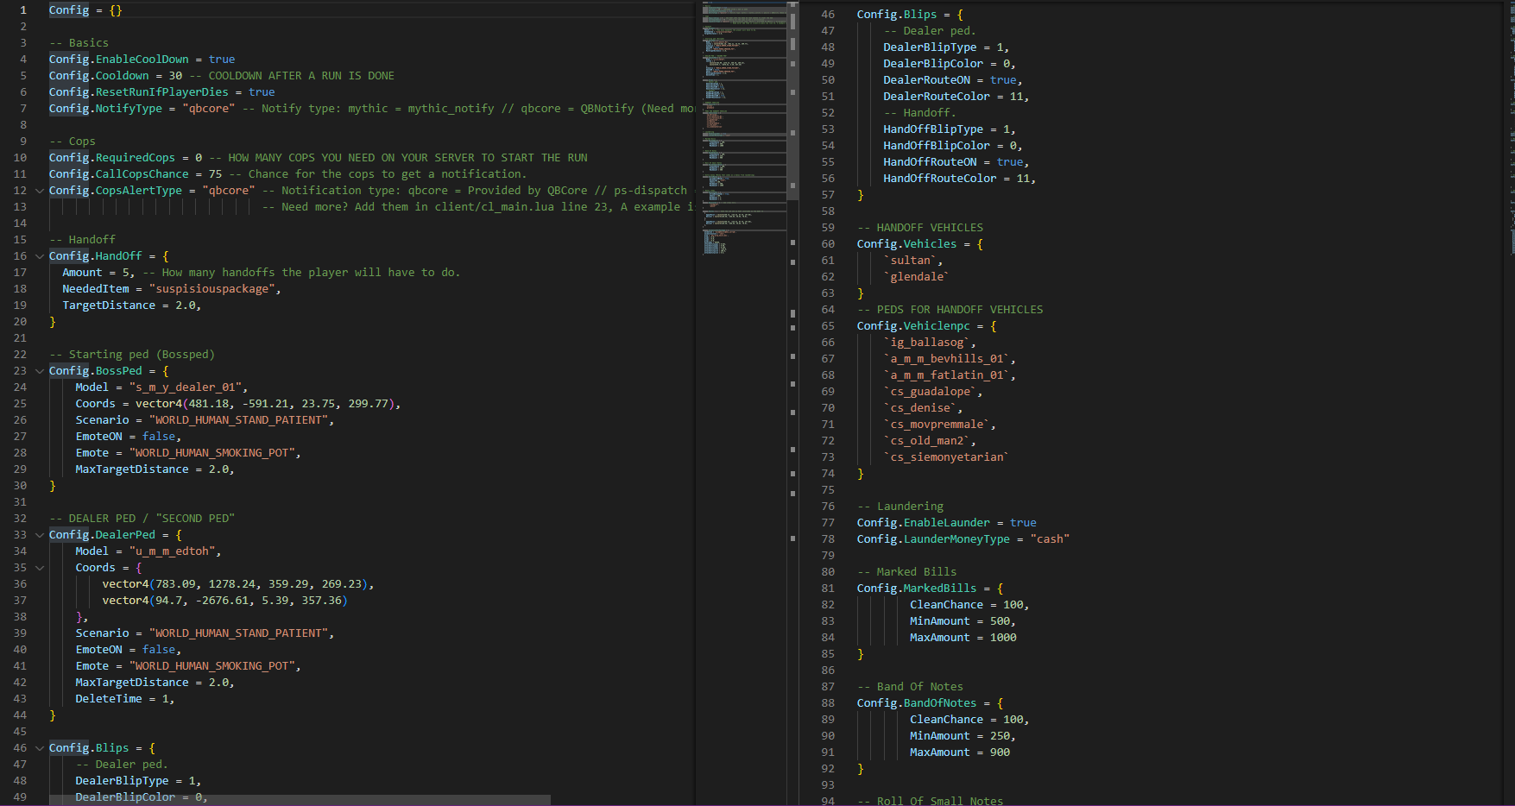
Task: Click the "cash" LaunderMoneyType value
Action: (x=1050, y=539)
